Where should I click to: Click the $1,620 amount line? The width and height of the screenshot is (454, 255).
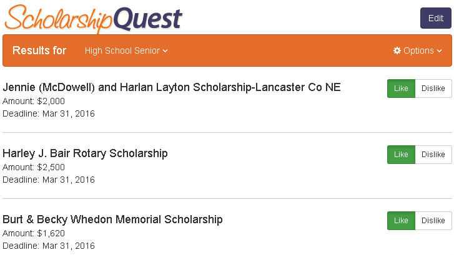point(34,233)
